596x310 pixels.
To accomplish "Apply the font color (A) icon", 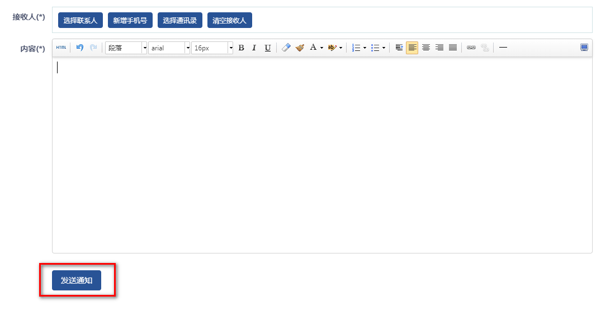I will point(313,48).
